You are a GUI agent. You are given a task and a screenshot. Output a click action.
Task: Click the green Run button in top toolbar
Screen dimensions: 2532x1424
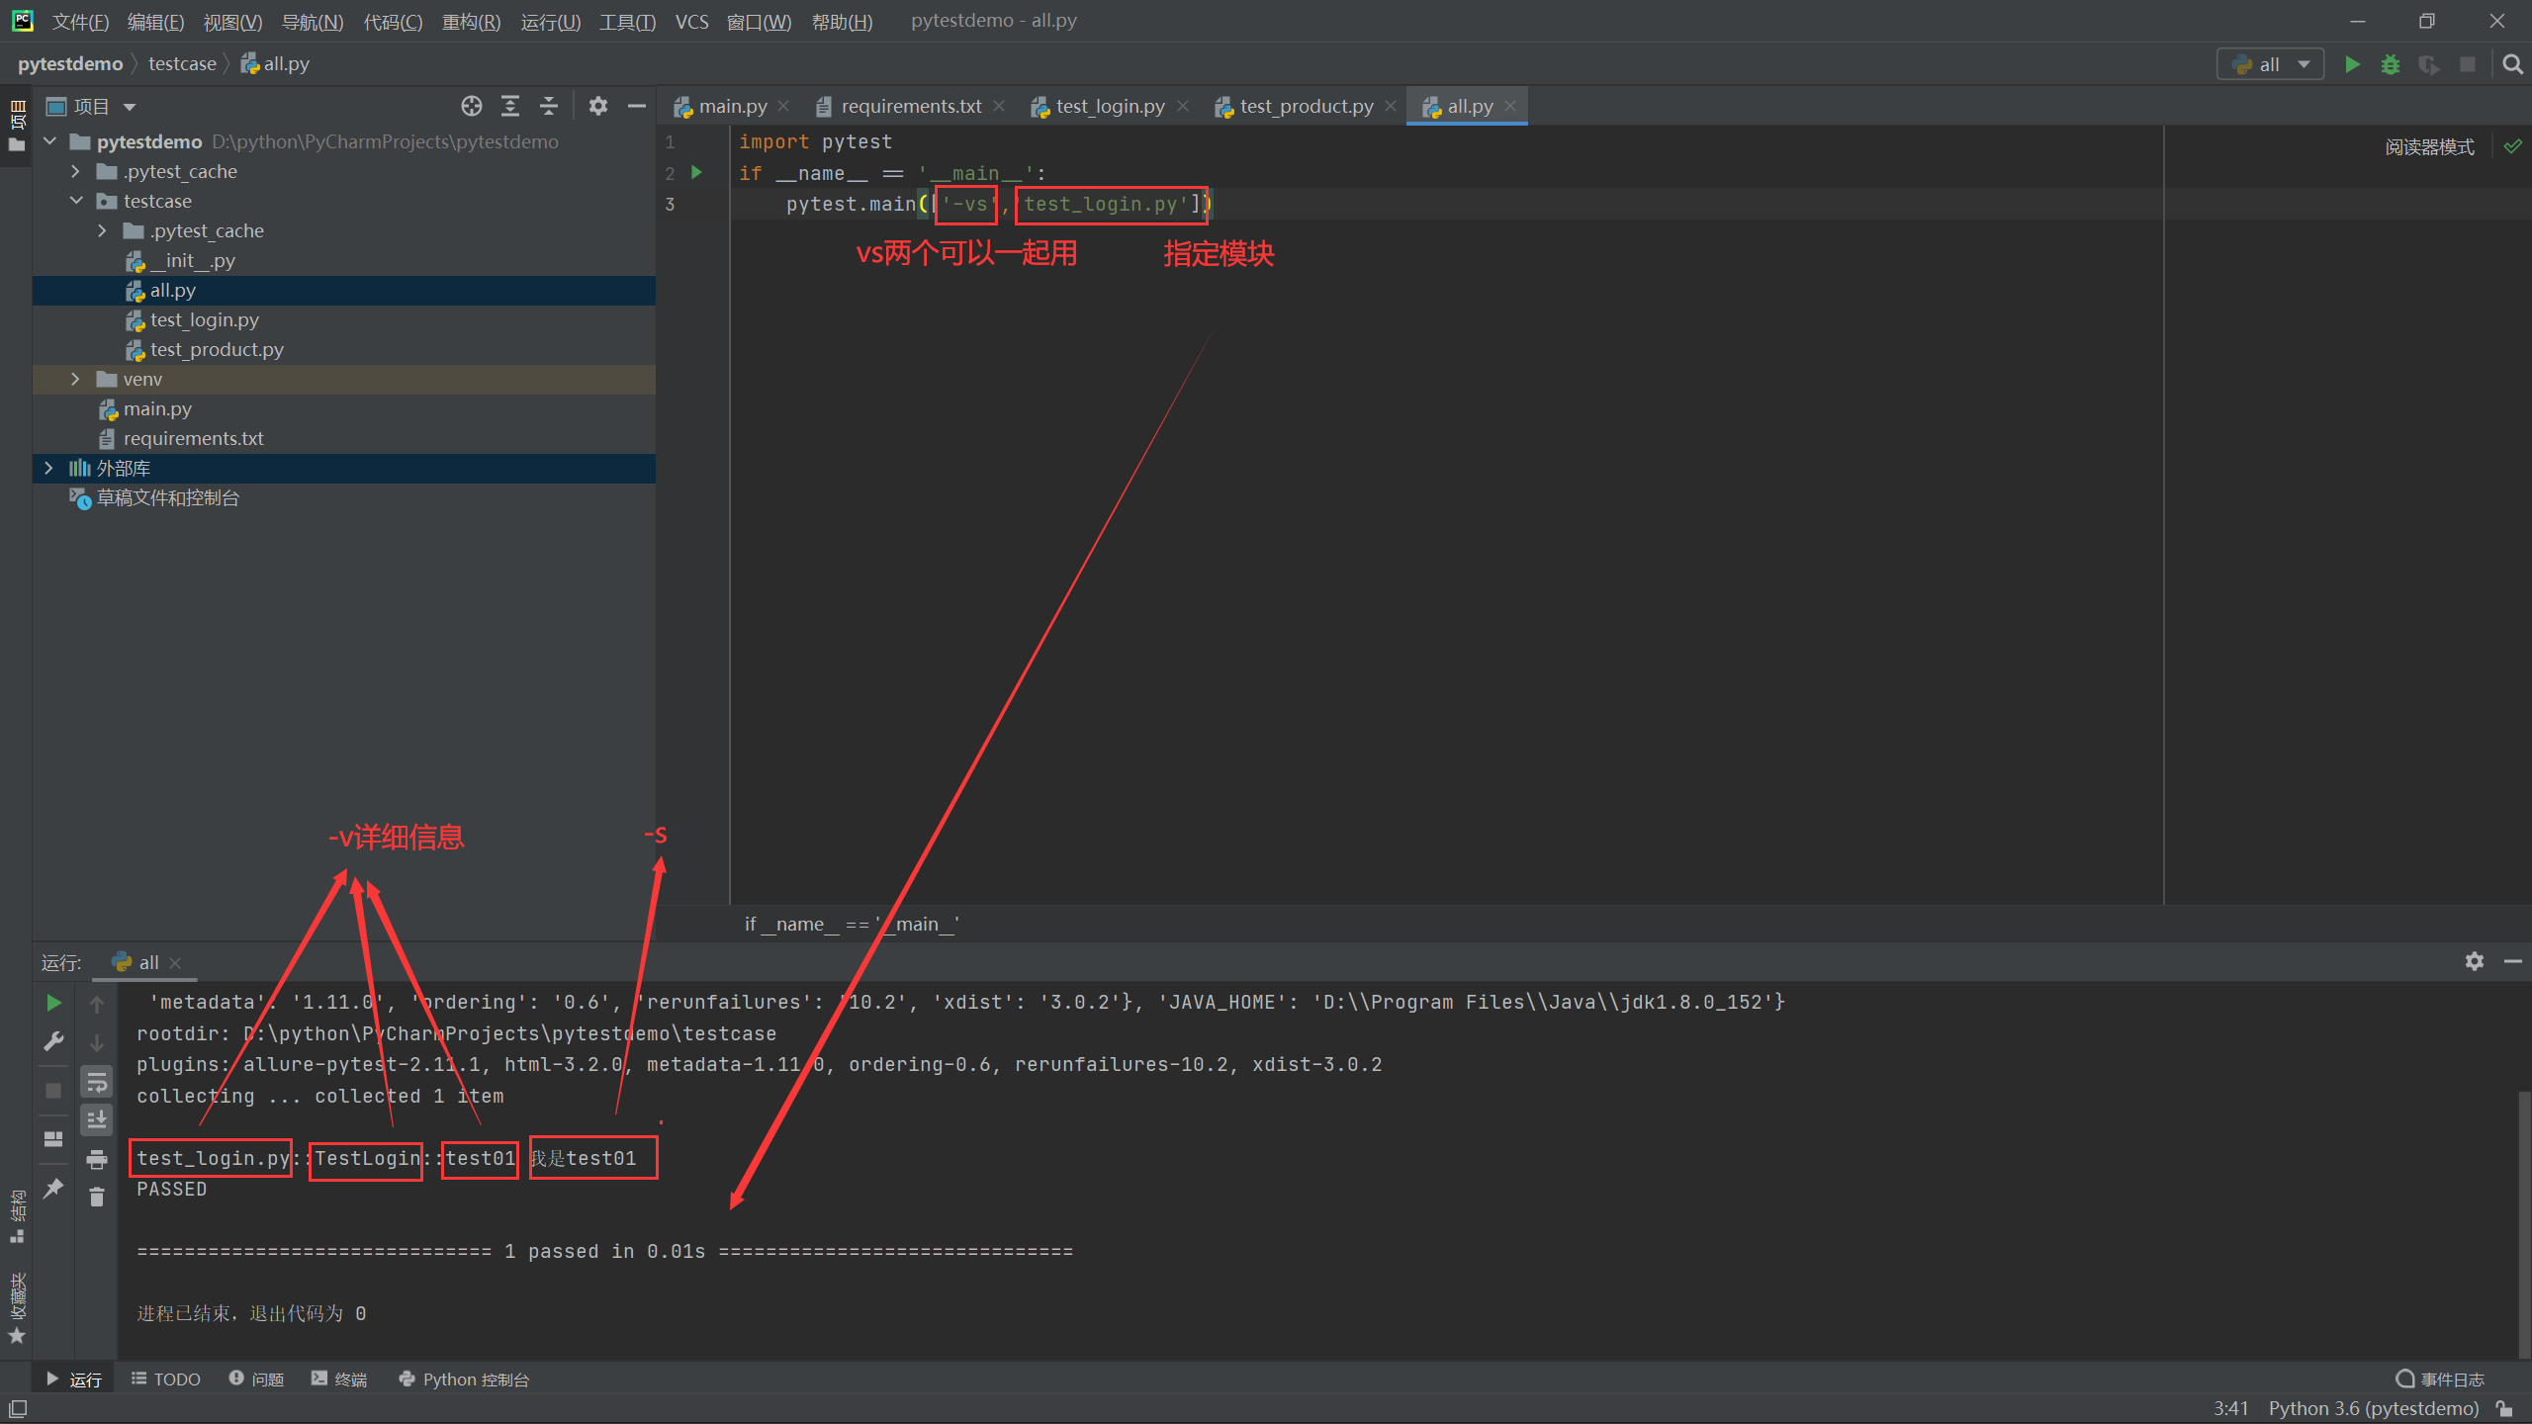click(2352, 64)
